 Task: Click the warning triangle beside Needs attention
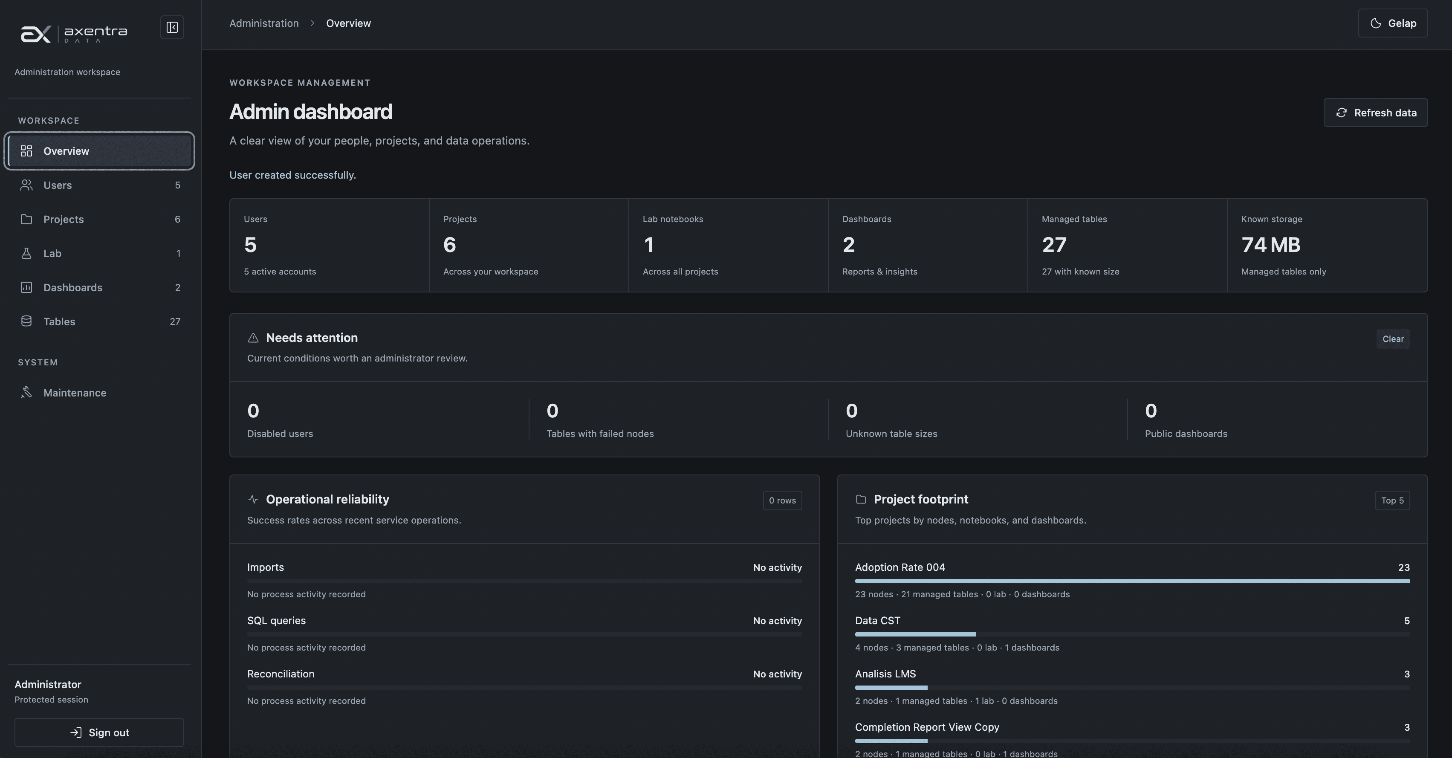coord(253,338)
